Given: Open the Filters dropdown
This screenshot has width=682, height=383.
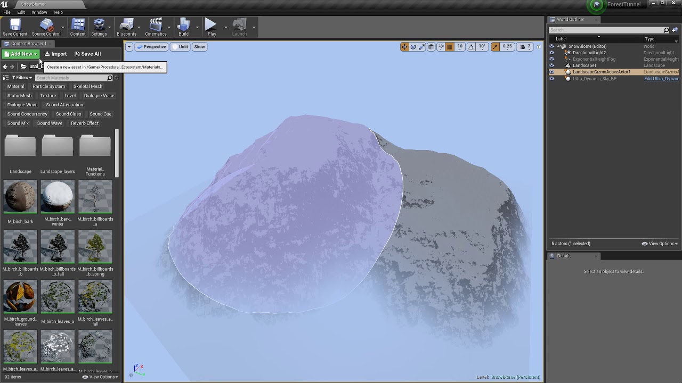Looking at the screenshot, I should (x=22, y=78).
